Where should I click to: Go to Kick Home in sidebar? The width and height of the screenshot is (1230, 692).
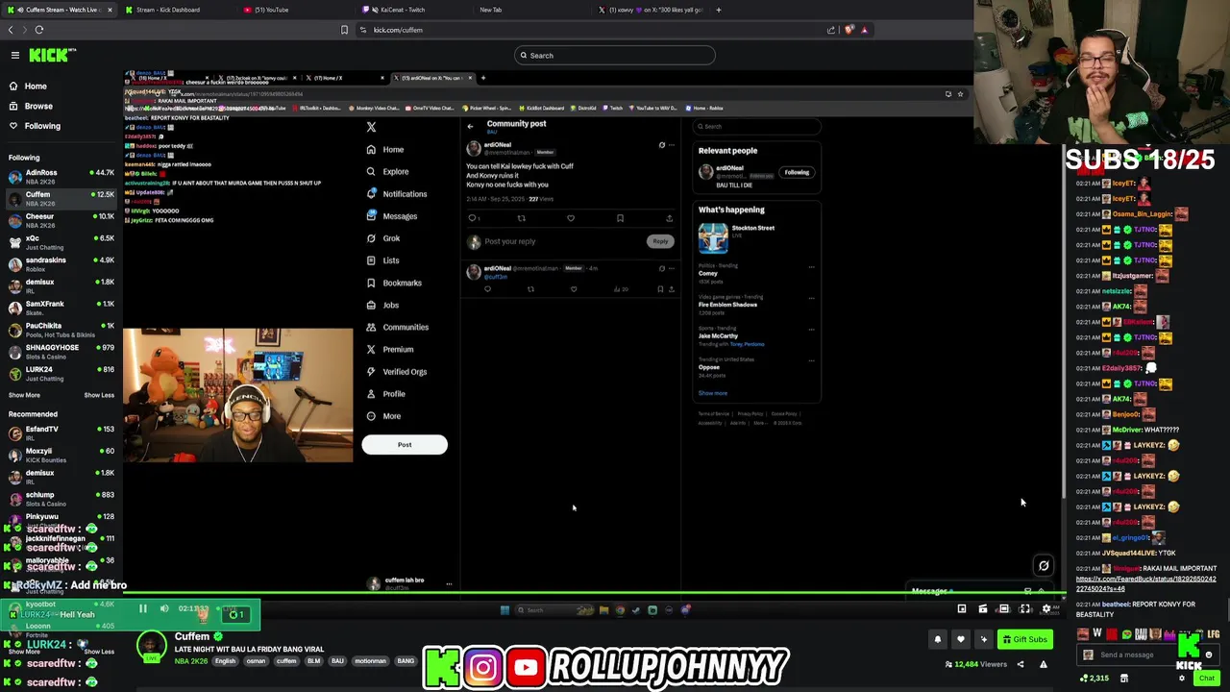click(x=35, y=86)
